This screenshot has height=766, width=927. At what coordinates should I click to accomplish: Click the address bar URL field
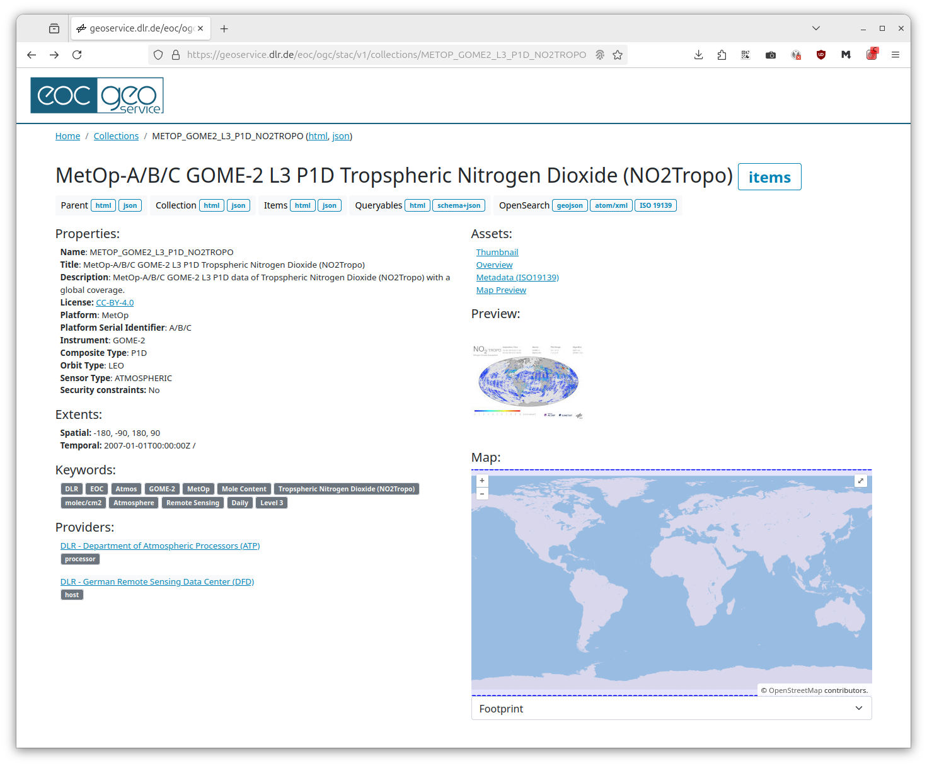pos(386,55)
